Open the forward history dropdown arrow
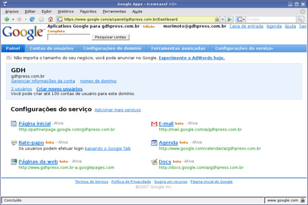Image resolution: width=308 pixels, height=205 pixels. (26, 20)
